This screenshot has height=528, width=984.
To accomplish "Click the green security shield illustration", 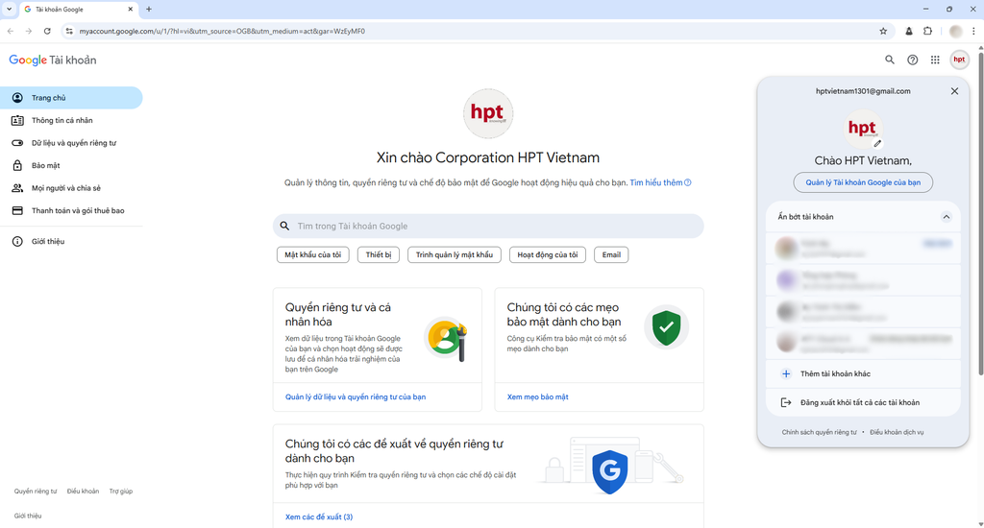I will click(x=667, y=327).
